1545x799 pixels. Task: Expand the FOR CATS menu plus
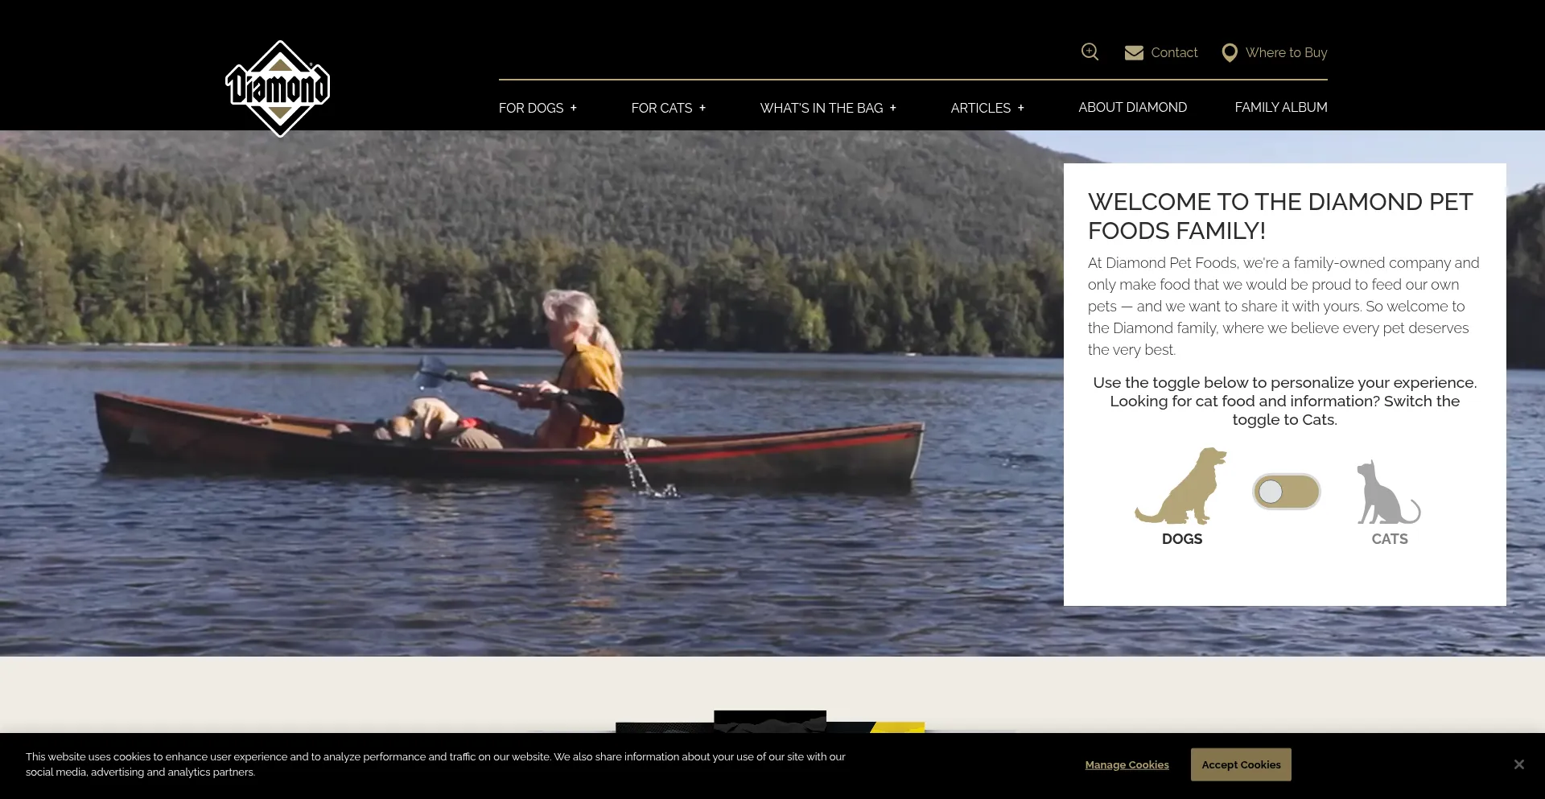(702, 108)
